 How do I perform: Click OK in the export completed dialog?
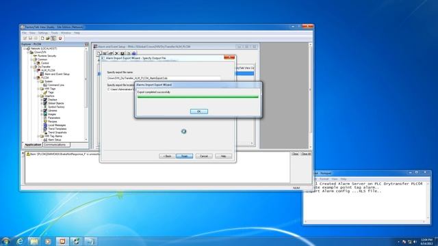pos(199,111)
